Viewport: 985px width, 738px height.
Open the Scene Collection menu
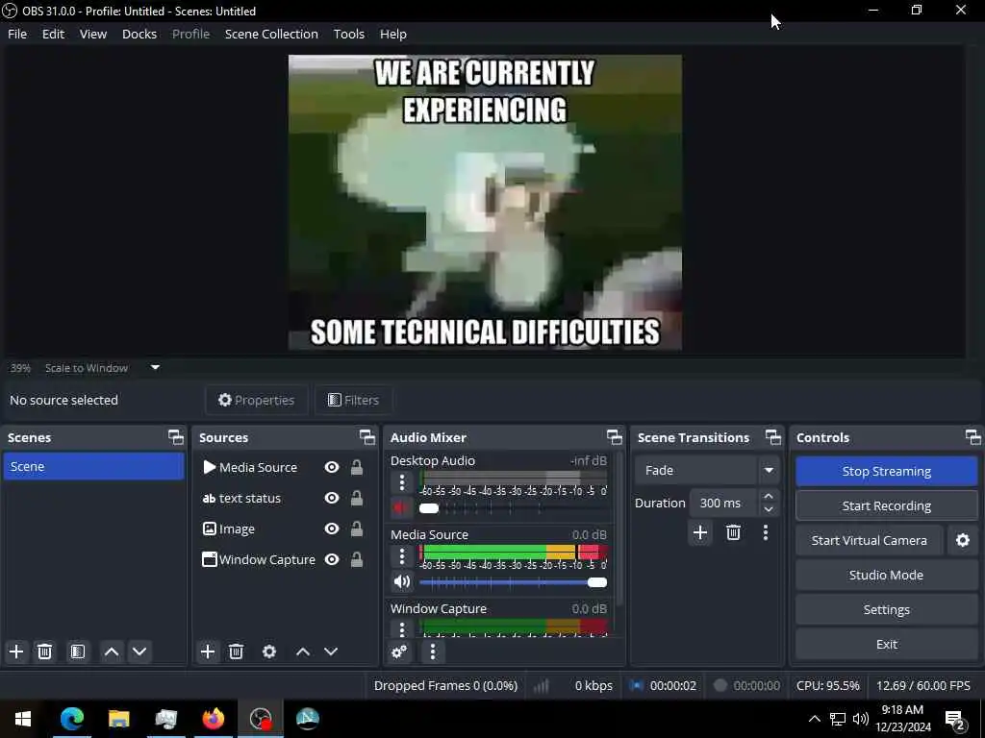point(271,34)
